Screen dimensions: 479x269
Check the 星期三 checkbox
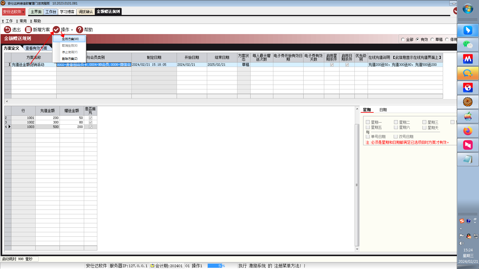tap(425, 122)
